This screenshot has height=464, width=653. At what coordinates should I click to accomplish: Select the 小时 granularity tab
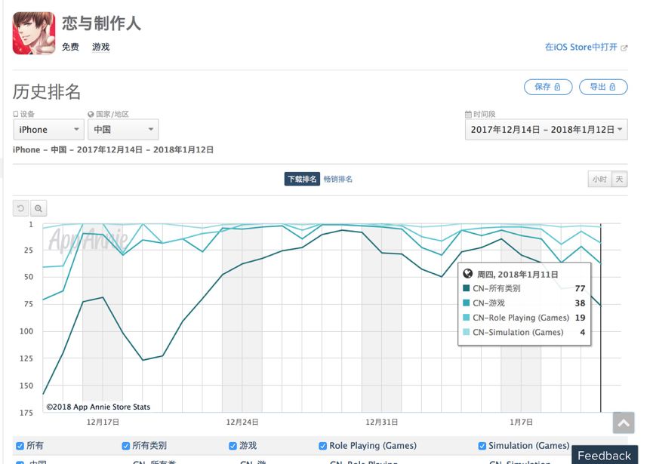(x=599, y=180)
